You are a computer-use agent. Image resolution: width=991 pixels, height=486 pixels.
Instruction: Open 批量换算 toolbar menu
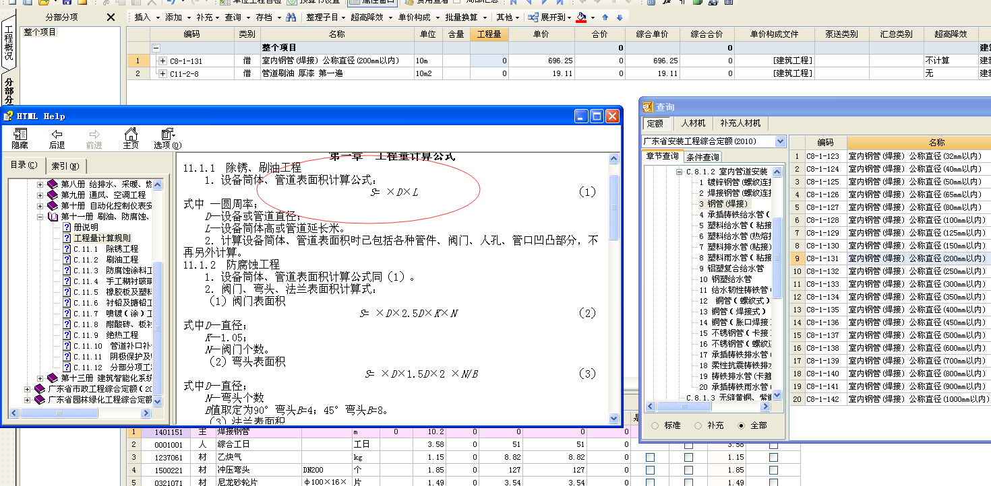coord(465,18)
